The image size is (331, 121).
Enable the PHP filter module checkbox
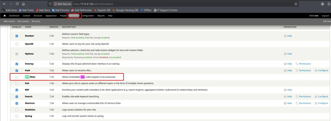[17, 77]
